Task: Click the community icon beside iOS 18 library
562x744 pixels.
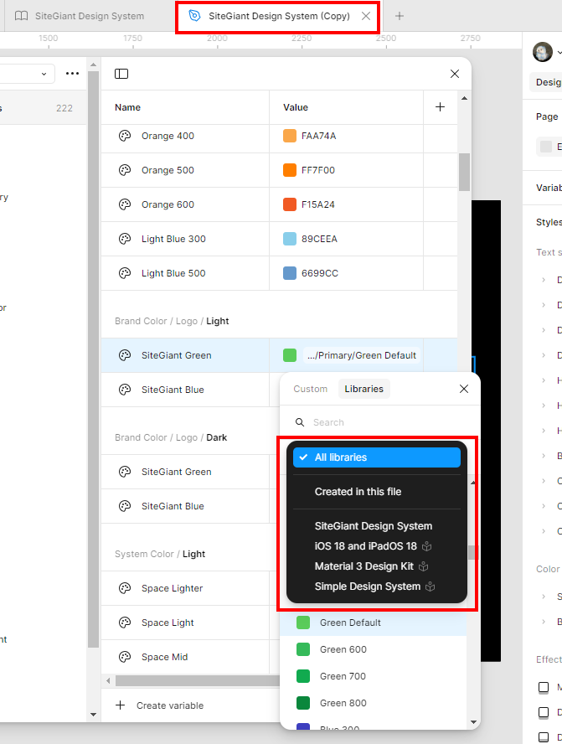Action: point(427,546)
